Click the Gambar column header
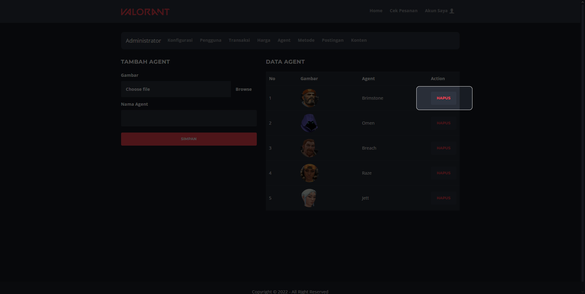The height and width of the screenshot is (294, 585). (309, 79)
